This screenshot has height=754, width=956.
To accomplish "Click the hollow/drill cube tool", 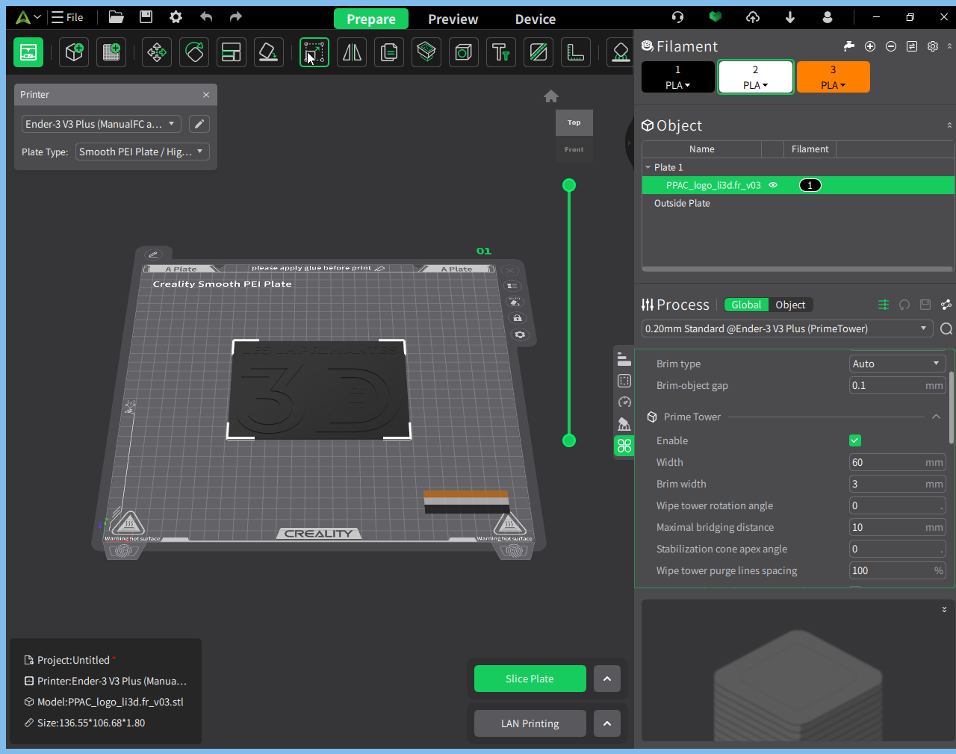I will [464, 52].
